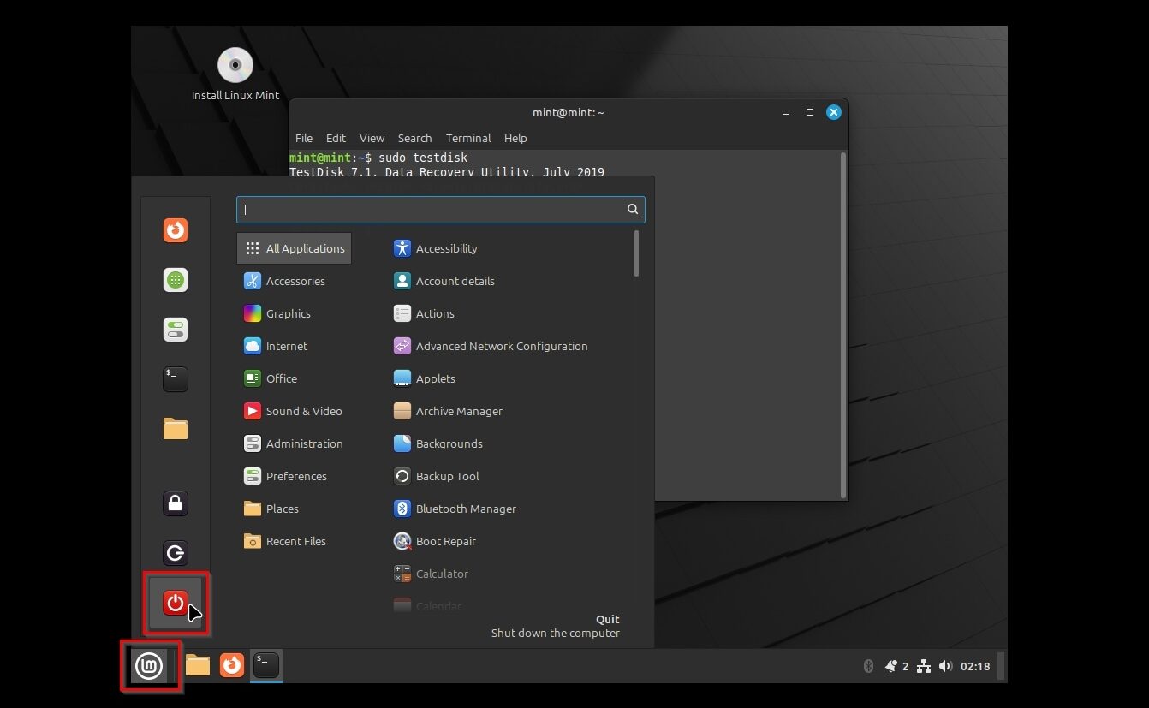Click the red Quit power icon
1149x708 pixels.
[x=176, y=603]
